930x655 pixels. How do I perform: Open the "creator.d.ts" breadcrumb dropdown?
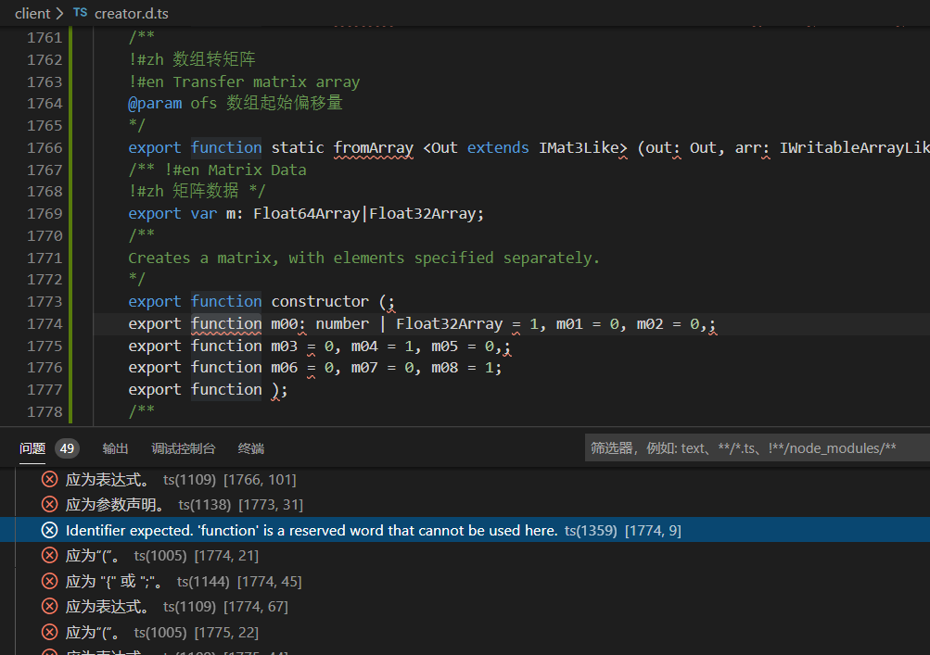[x=131, y=14]
